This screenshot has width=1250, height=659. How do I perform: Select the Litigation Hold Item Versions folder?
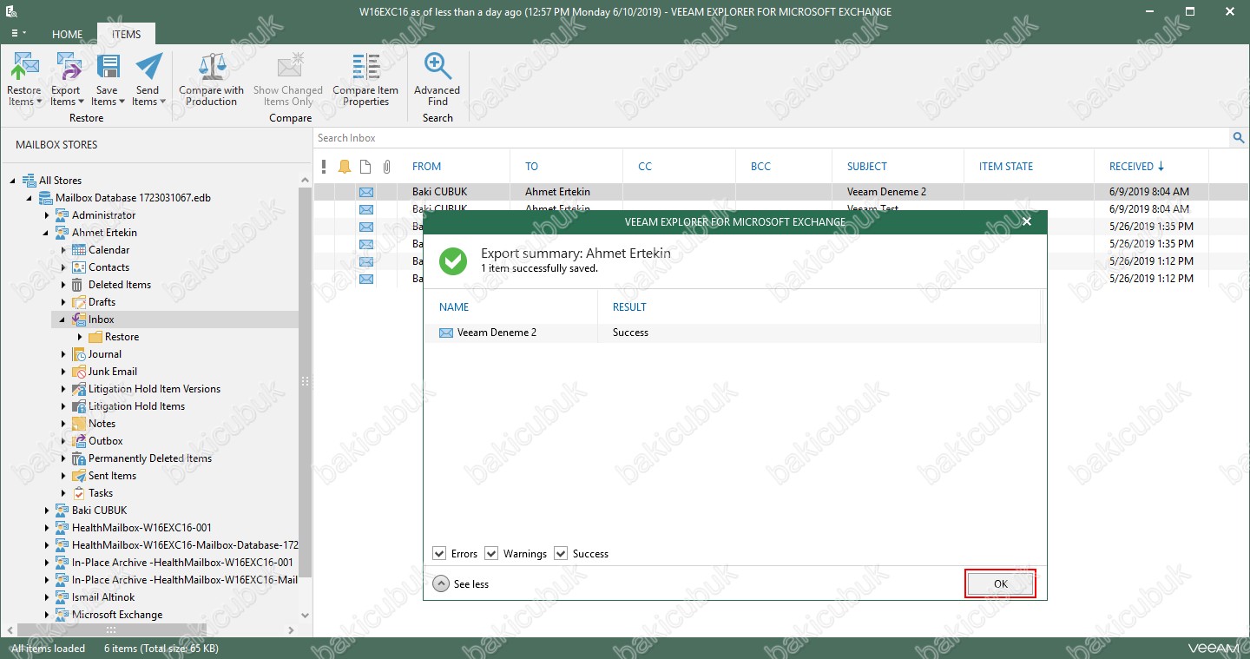click(146, 389)
